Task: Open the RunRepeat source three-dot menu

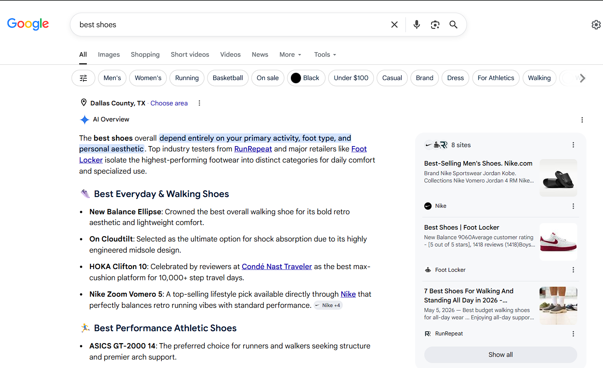Action: point(573,334)
